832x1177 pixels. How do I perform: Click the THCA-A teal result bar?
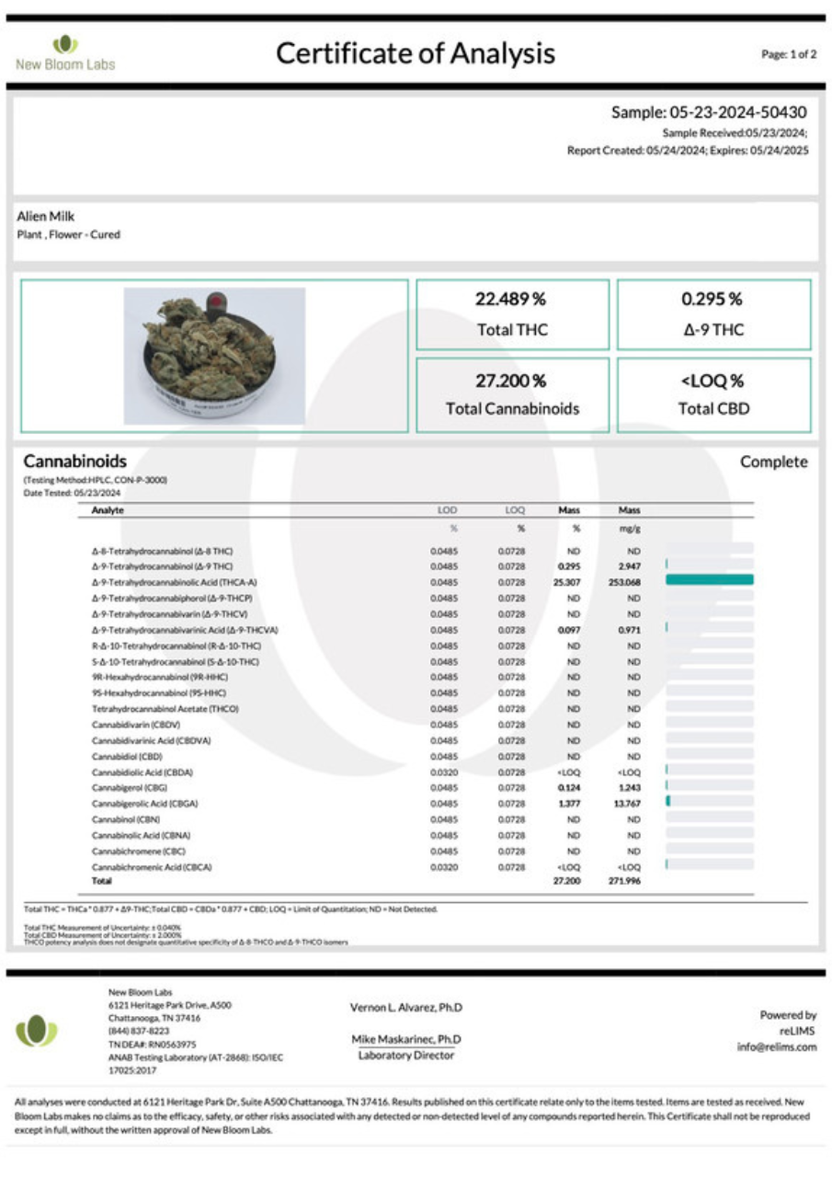point(709,580)
